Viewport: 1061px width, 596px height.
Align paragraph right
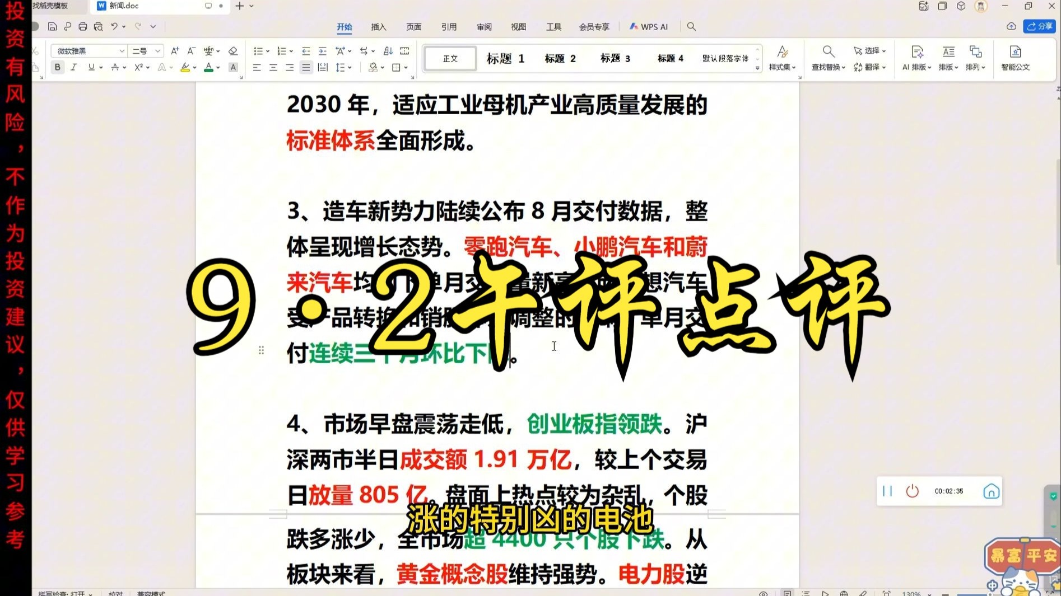pyautogui.click(x=289, y=67)
